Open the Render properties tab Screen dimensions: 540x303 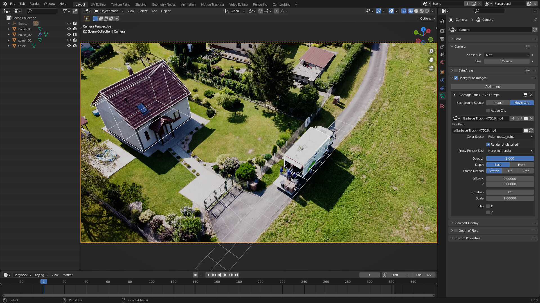point(442,31)
